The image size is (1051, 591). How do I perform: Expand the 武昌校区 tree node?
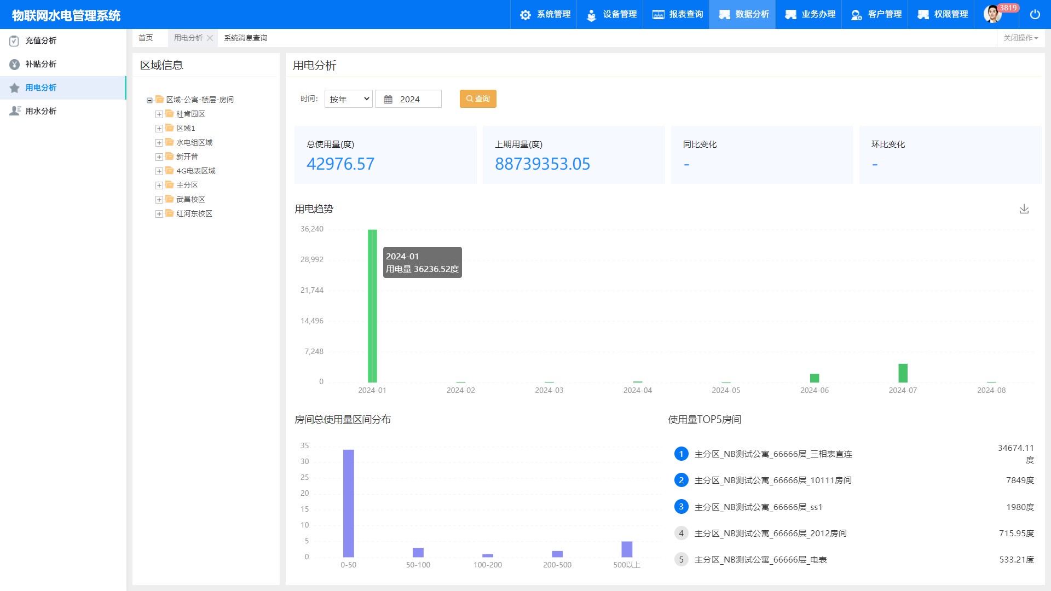tap(159, 200)
